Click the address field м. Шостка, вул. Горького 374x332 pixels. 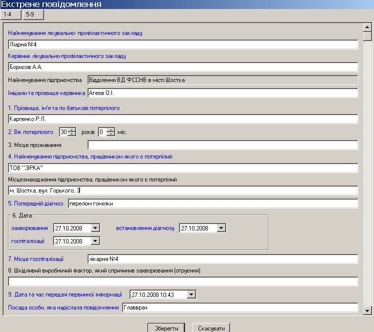click(183, 190)
